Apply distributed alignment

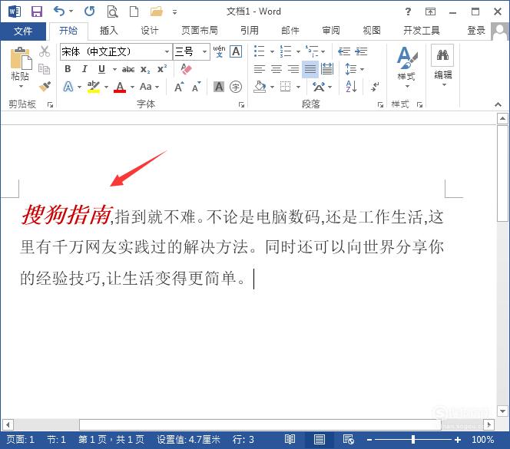(x=327, y=69)
